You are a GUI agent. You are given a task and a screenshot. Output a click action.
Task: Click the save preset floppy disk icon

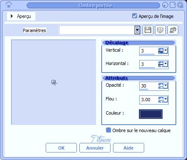click(x=148, y=30)
